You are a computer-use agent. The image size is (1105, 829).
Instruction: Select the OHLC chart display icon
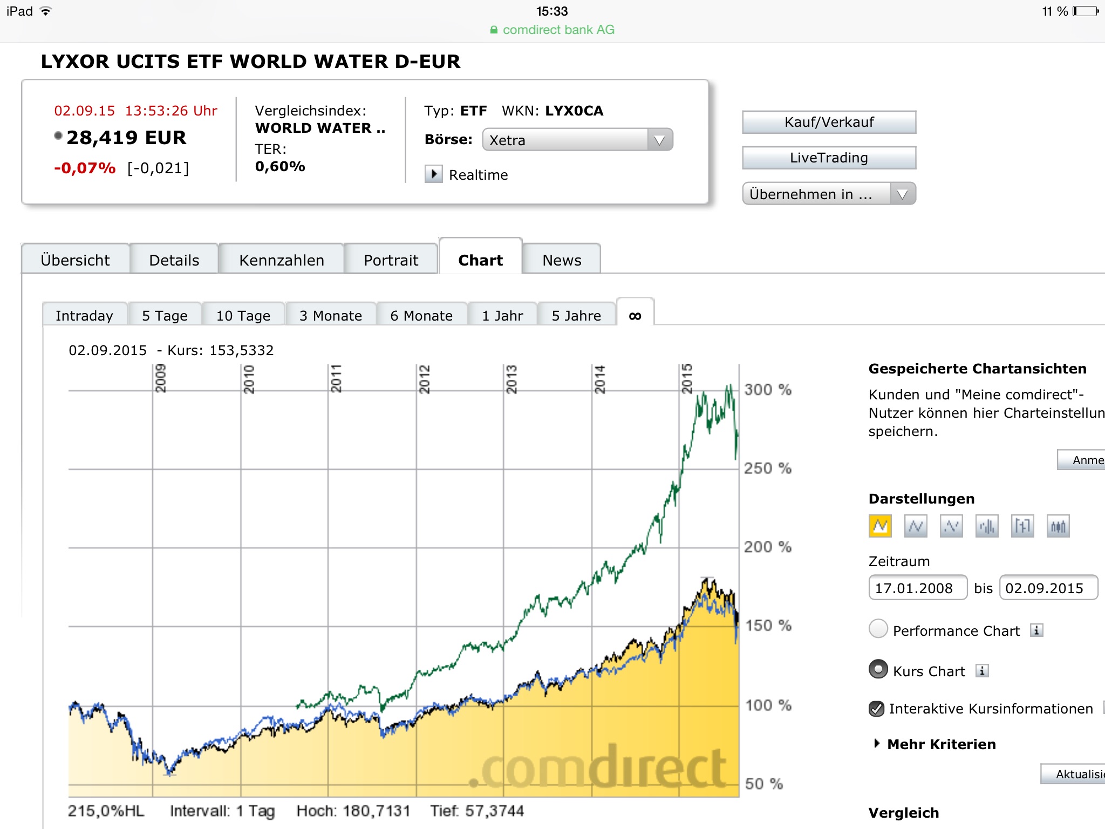pyautogui.click(x=1022, y=526)
